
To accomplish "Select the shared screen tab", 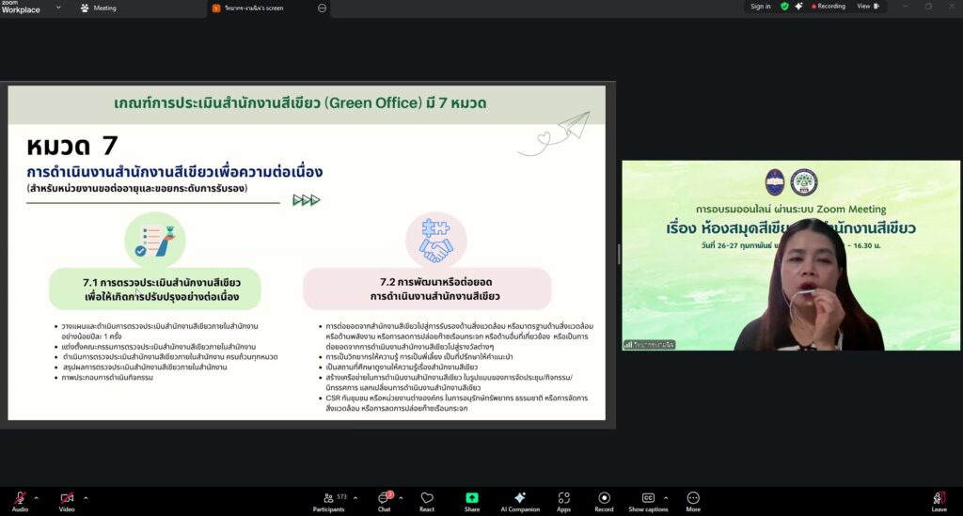I will [x=254, y=8].
